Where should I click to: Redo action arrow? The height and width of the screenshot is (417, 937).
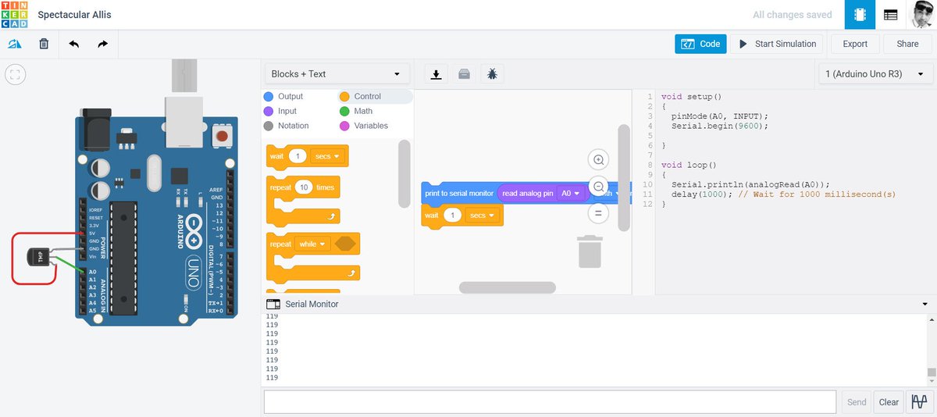[x=102, y=45]
